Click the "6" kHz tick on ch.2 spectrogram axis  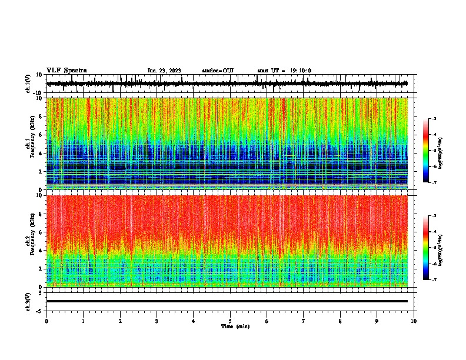tap(41, 232)
